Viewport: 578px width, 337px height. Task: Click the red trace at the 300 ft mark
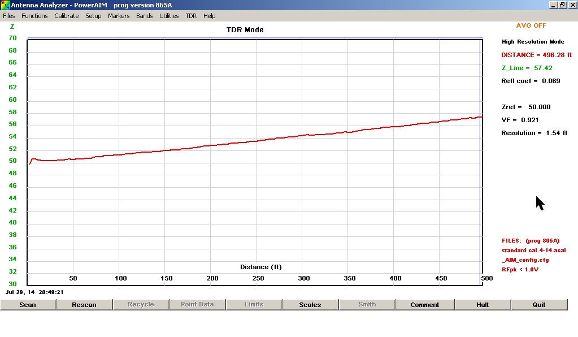coord(303,136)
